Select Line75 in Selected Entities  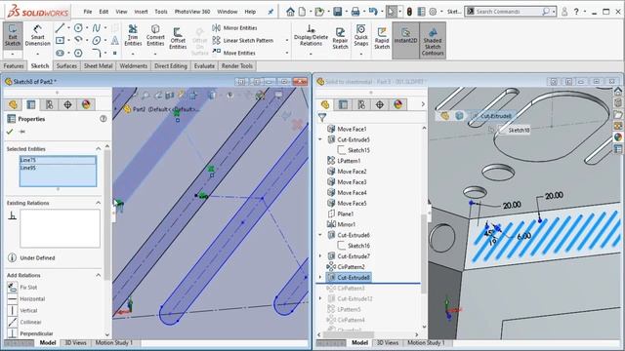[x=58, y=160]
